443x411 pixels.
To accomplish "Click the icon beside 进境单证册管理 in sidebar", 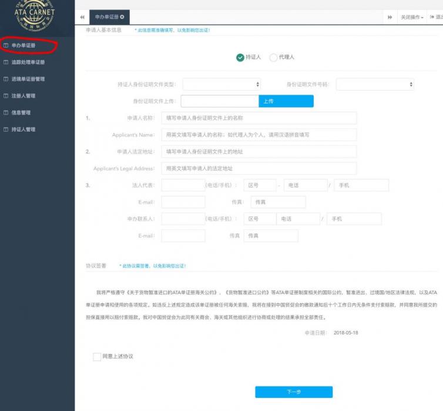I will (6, 79).
